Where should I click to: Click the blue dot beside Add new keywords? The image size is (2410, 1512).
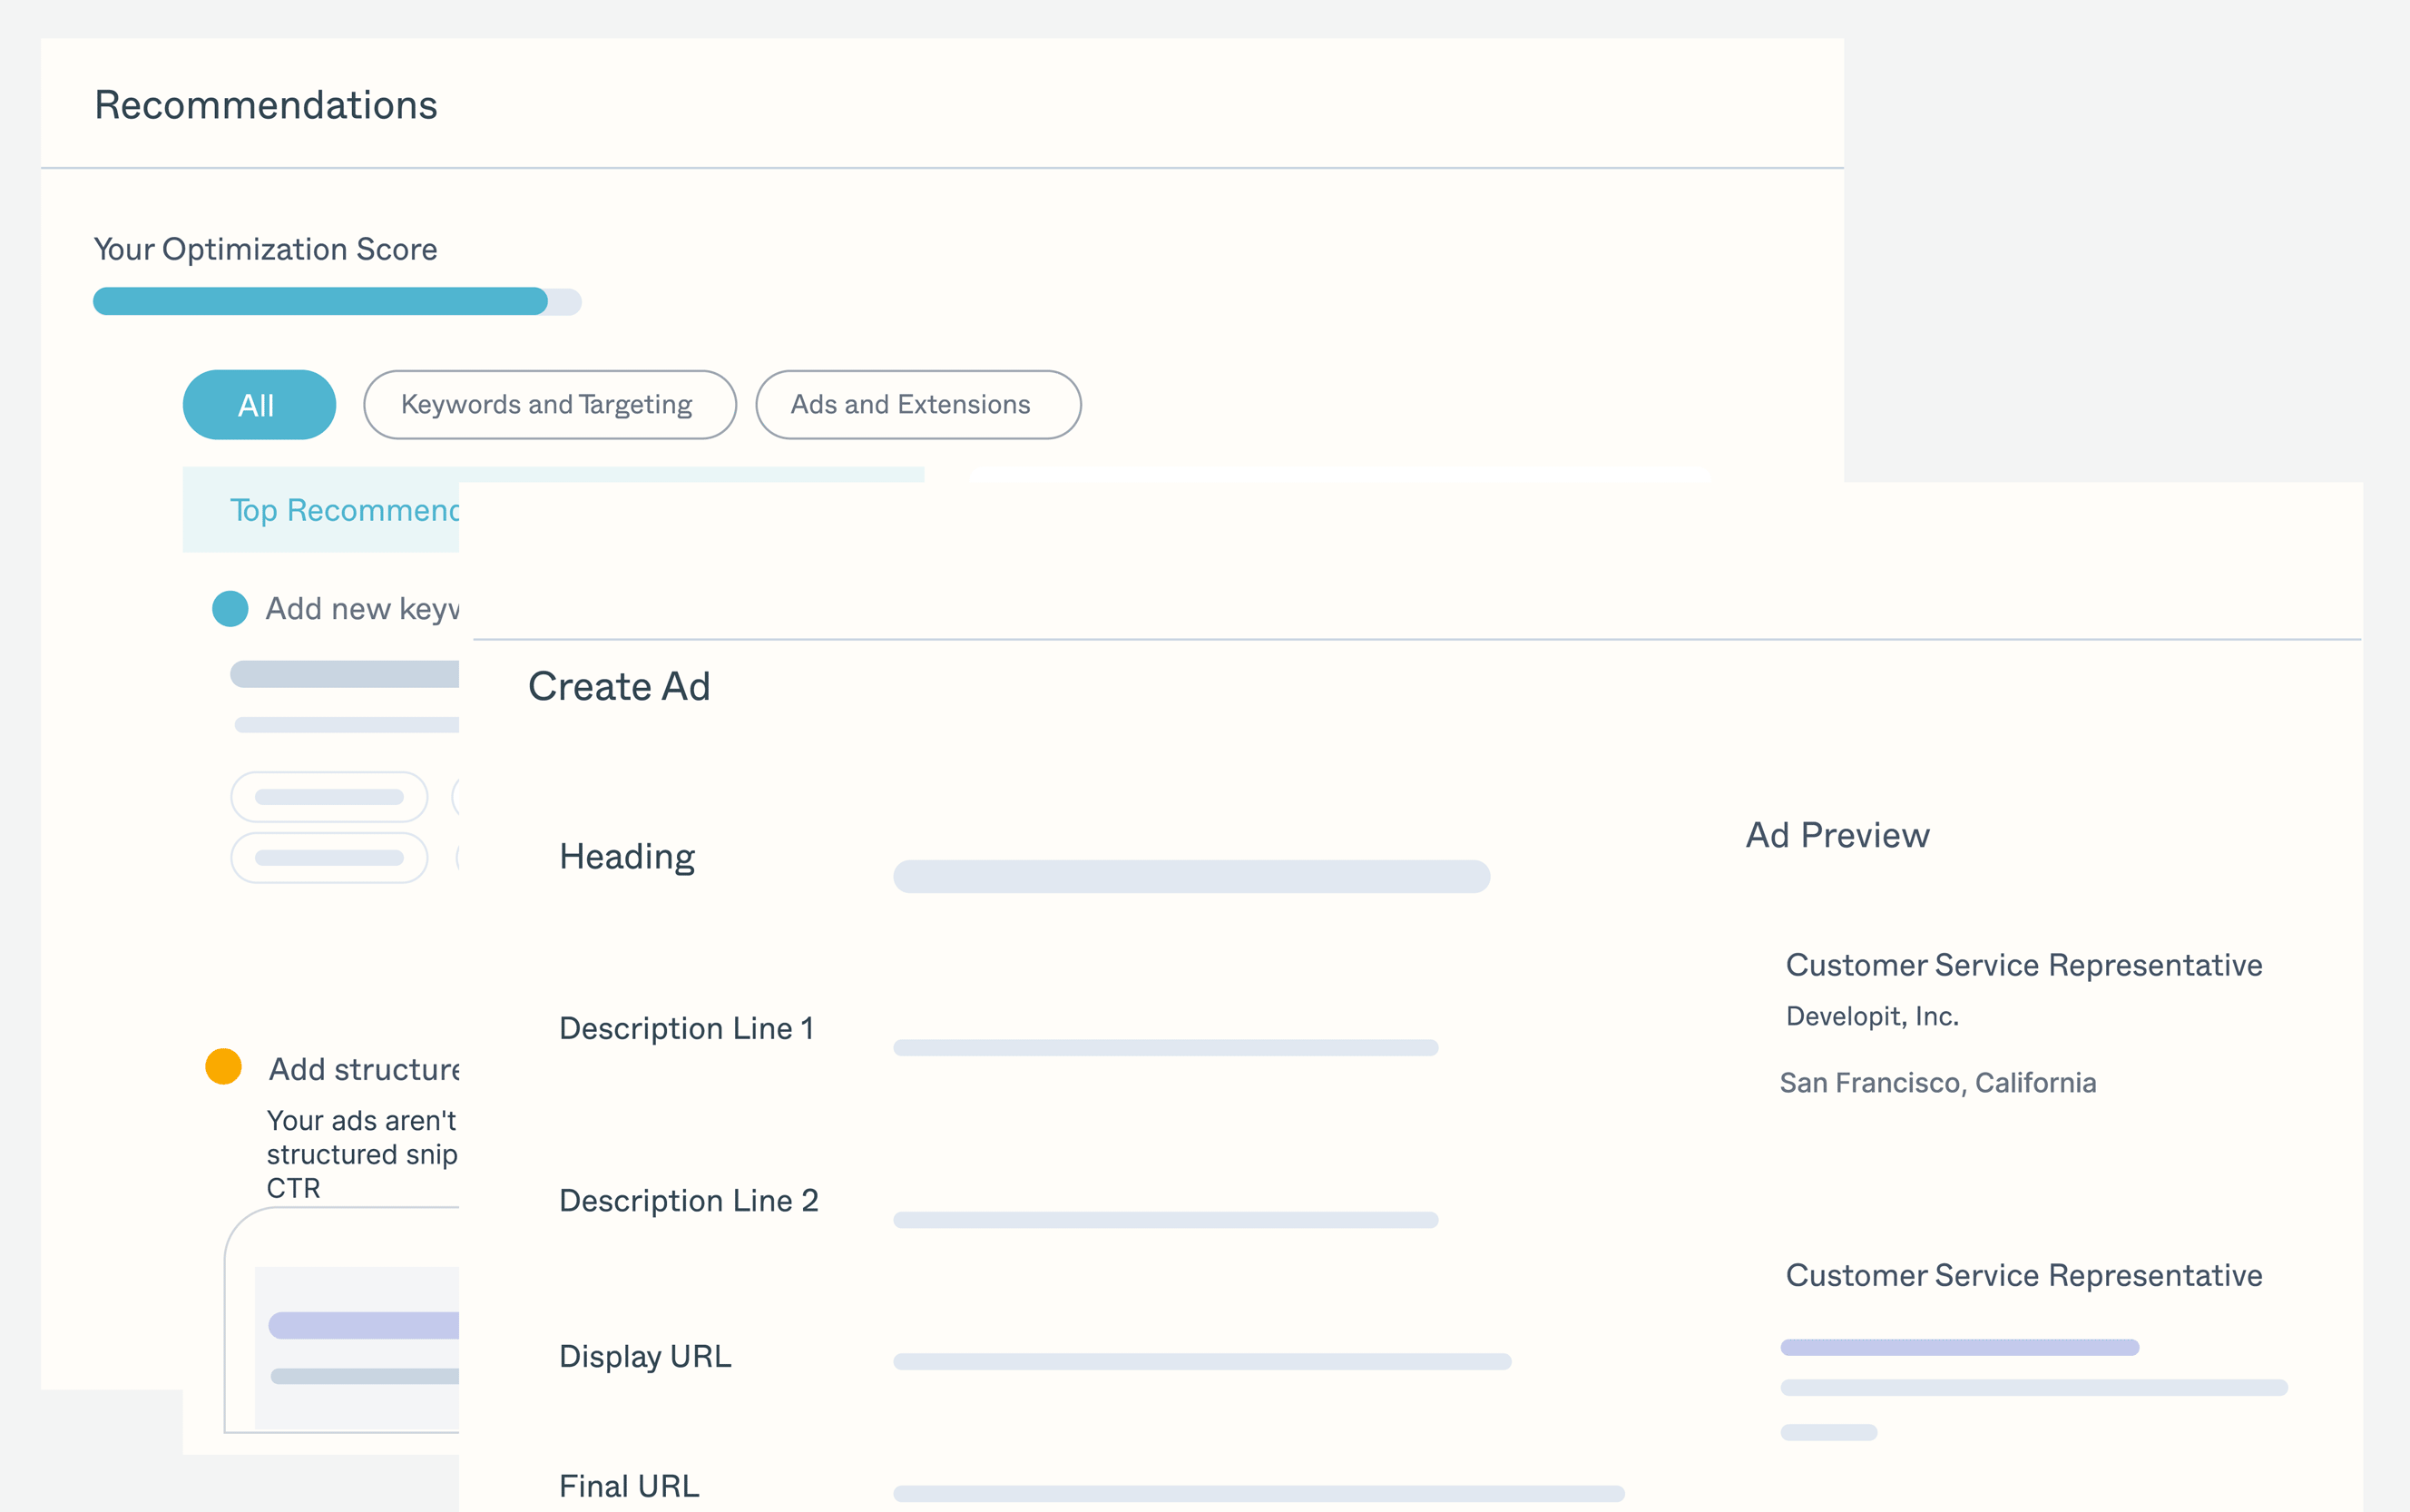pos(230,609)
